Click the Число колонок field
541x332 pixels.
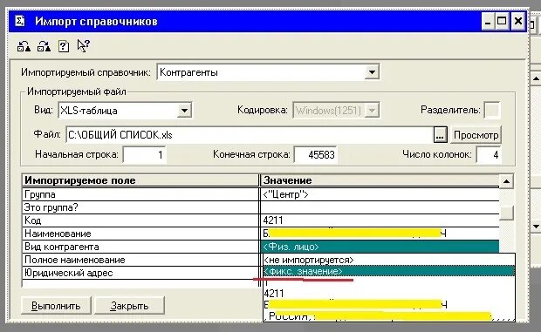(x=489, y=154)
